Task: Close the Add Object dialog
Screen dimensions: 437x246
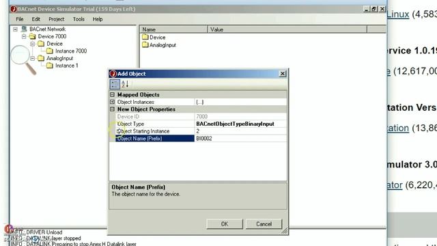Action: [282, 73]
